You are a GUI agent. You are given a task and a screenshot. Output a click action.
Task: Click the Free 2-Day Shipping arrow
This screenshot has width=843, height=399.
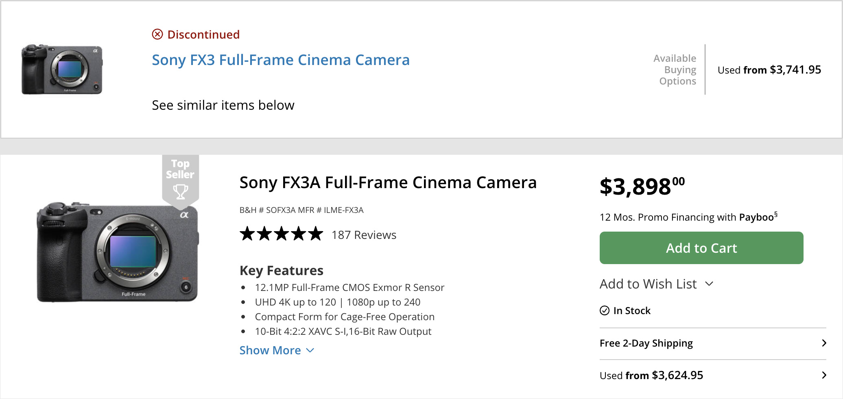824,343
